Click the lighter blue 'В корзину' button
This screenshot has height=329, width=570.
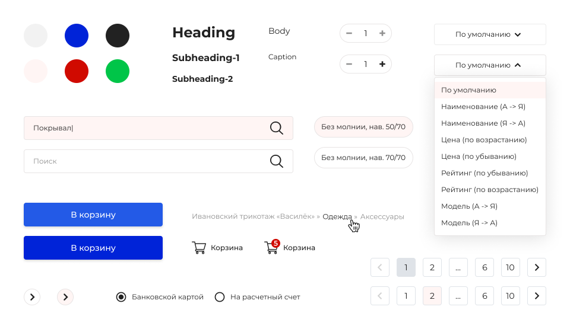click(93, 215)
